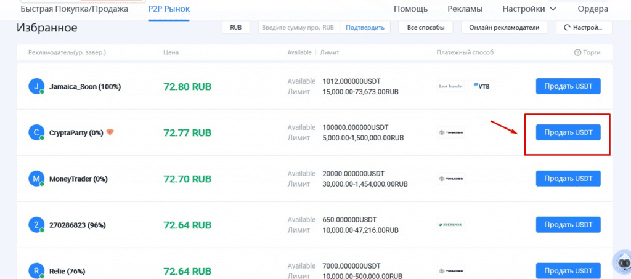Open the Помощь menu item
631x279 pixels.
point(410,9)
